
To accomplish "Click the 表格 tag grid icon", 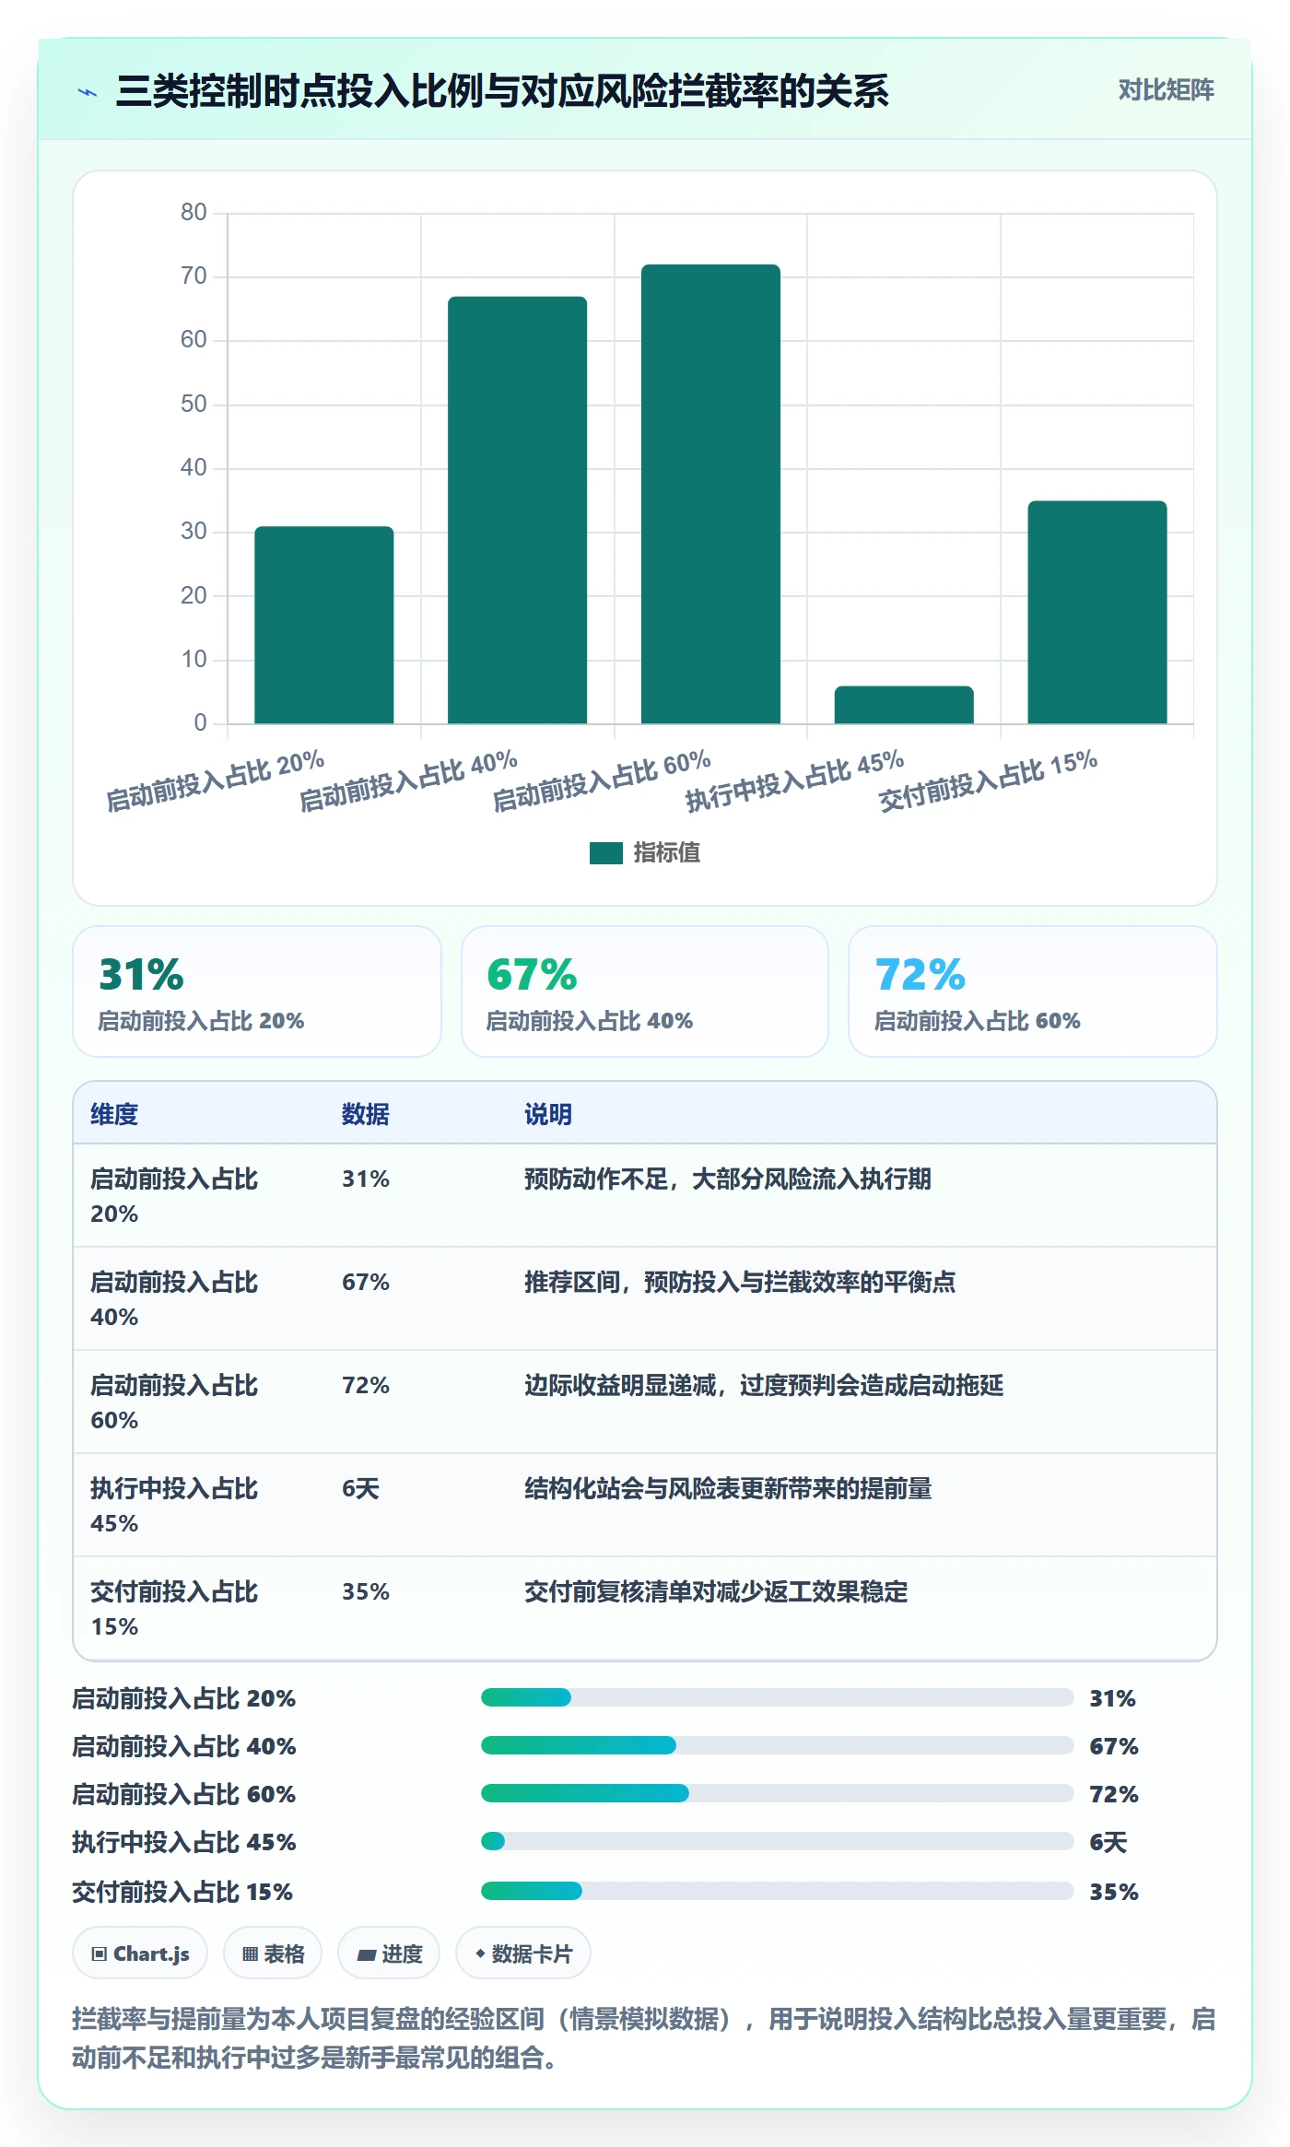I will coord(250,1953).
